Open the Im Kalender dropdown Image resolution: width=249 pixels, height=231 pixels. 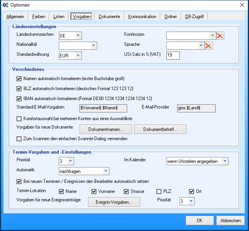225,161
